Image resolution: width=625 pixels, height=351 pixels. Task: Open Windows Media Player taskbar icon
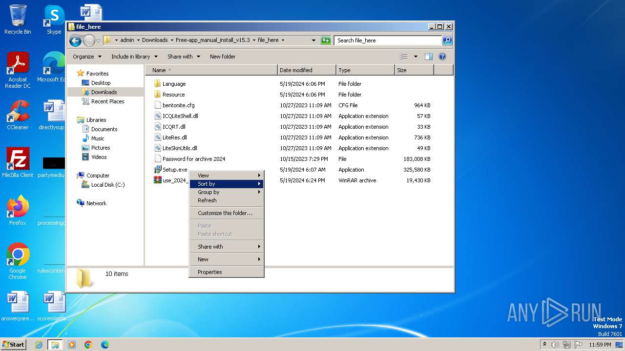coord(72,345)
